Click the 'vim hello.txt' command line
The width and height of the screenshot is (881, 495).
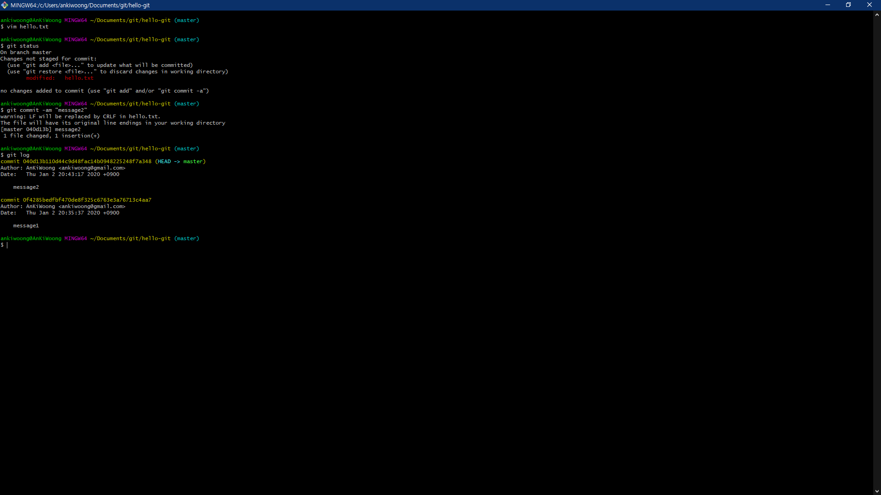[28, 27]
